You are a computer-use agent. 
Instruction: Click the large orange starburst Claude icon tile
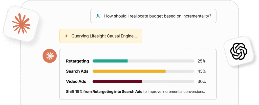pyautogui.click(x=21, y=23)
